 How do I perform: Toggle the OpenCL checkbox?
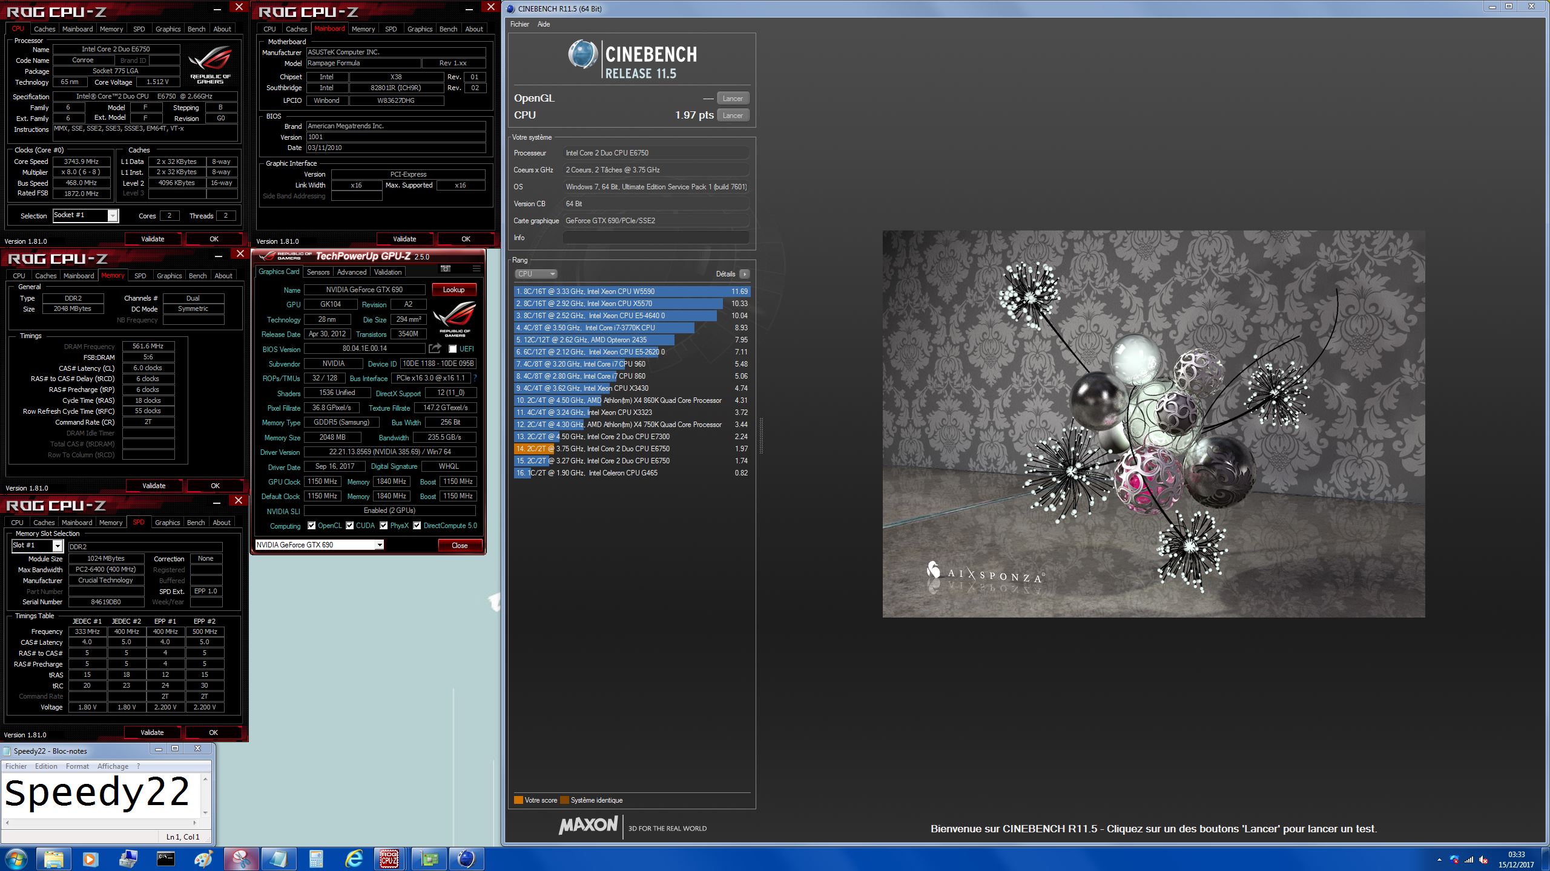pos(311,526)
